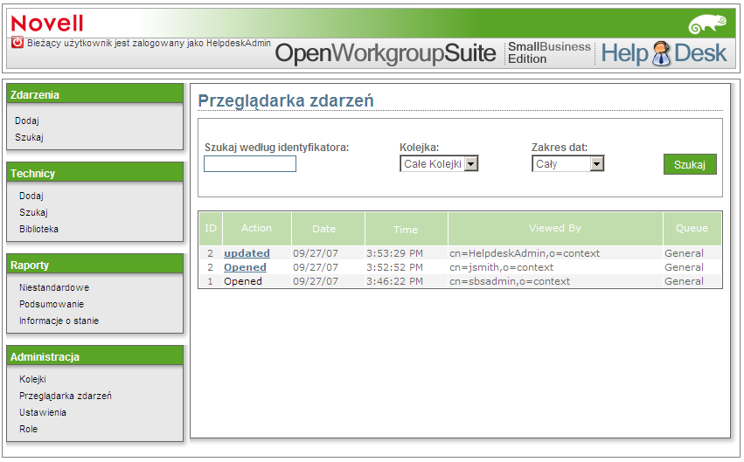
Task: Select Szukaj under Zdarzenia
Action: point(29,137)
